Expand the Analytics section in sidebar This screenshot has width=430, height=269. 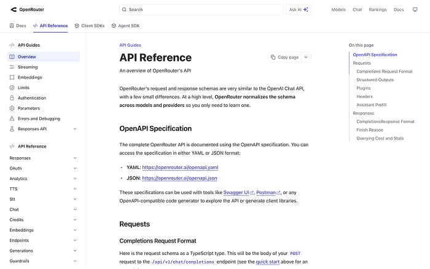tap(43, 179)
